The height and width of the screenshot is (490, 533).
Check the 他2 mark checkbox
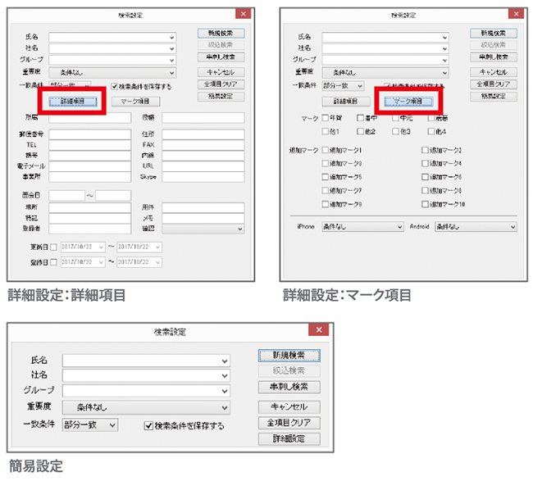[x=360, y=131]
